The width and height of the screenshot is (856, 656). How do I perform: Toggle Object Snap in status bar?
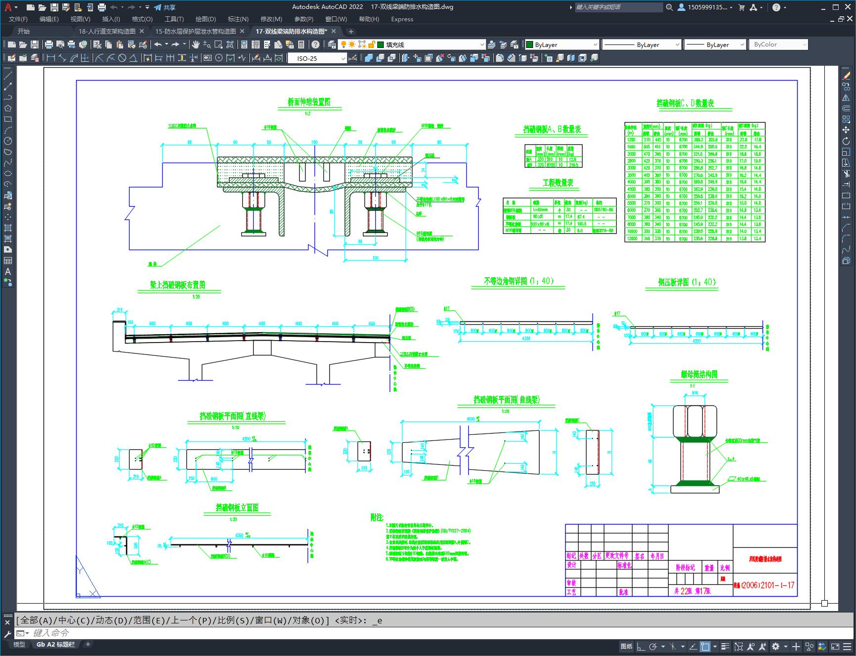(705, 646)
